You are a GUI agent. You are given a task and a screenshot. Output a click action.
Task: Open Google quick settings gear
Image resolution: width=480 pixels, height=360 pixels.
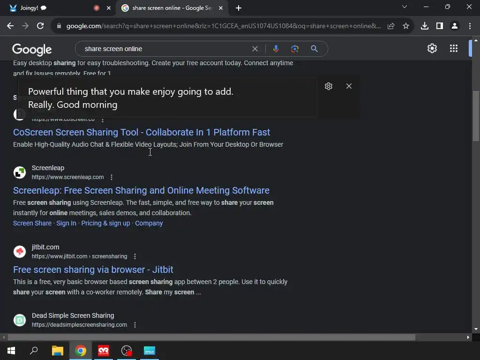click(432, 48)
